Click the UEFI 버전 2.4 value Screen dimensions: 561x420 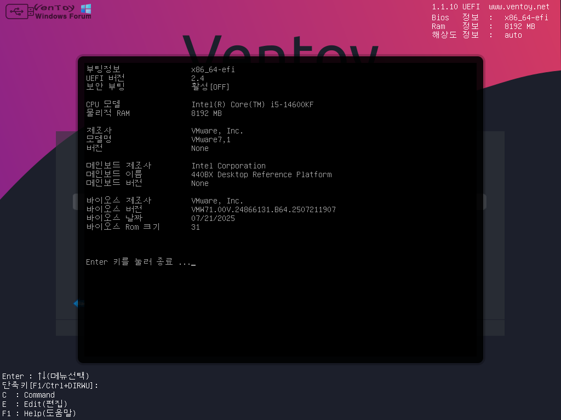click(197, 78)
